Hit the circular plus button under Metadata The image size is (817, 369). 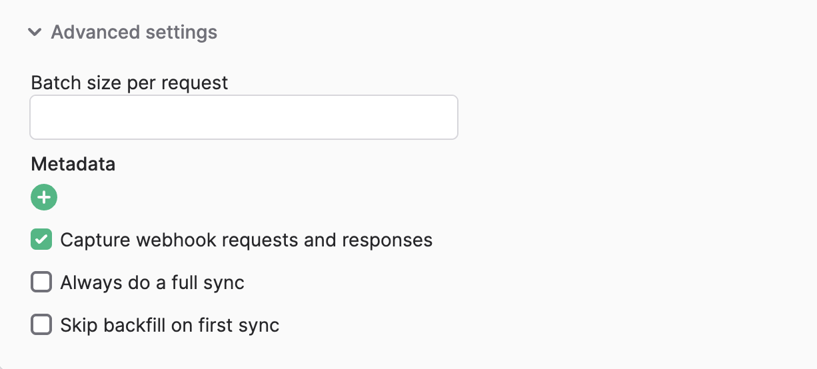(44, 197)
